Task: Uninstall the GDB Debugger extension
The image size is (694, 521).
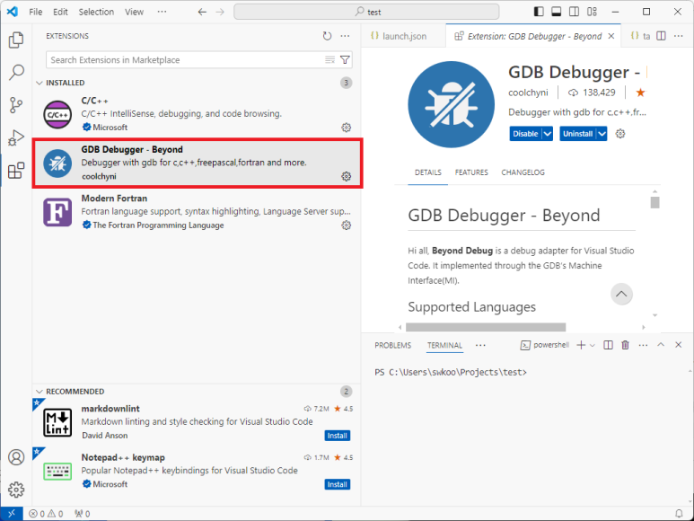Action: (577, 134)
